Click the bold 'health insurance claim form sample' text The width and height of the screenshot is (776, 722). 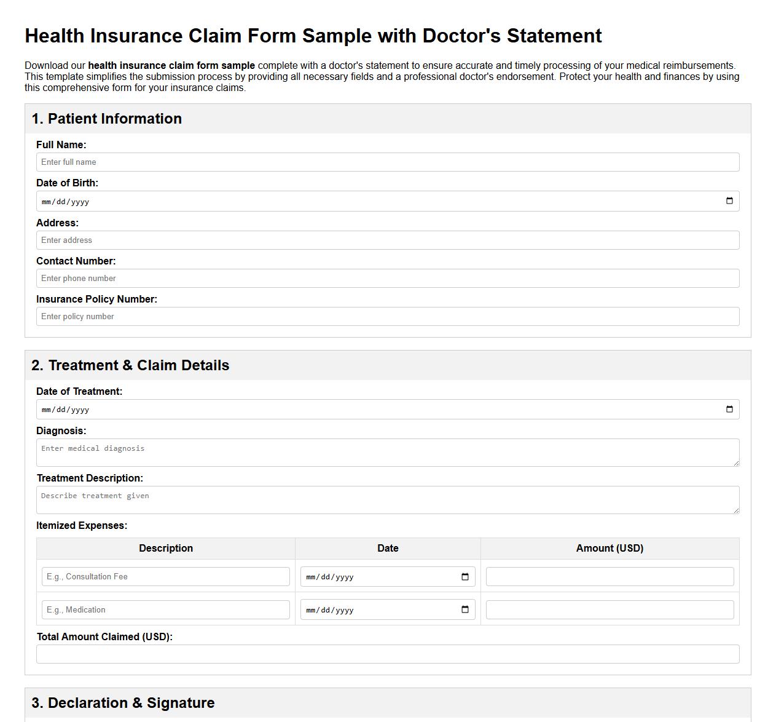click(x=171, y=65)
